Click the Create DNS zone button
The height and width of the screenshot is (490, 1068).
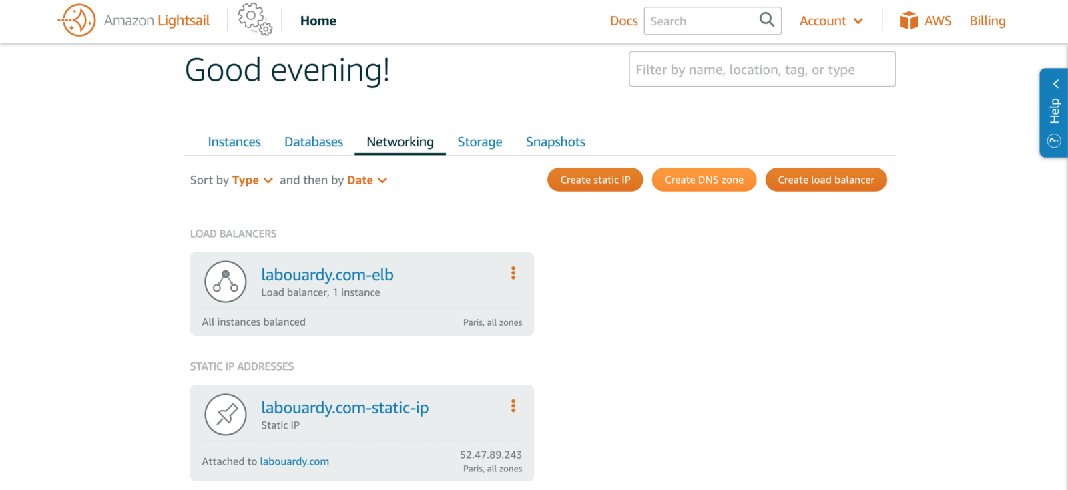[704, 180]
